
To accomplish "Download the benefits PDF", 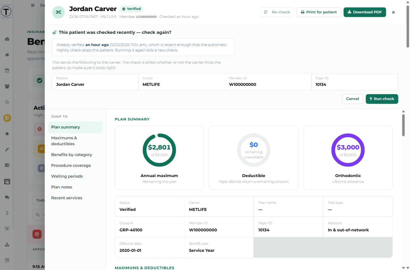I will 365,12.
